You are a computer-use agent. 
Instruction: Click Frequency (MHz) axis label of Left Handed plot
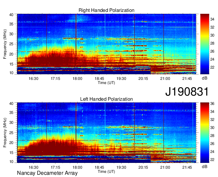pos(5,133)
